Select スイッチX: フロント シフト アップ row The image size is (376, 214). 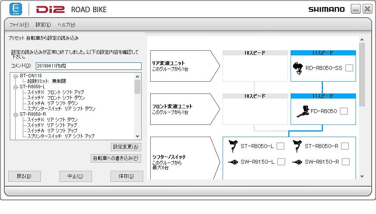[x=55, y=92]
